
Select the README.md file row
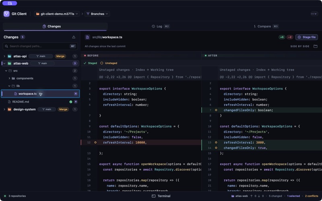[x=40, y=102]
